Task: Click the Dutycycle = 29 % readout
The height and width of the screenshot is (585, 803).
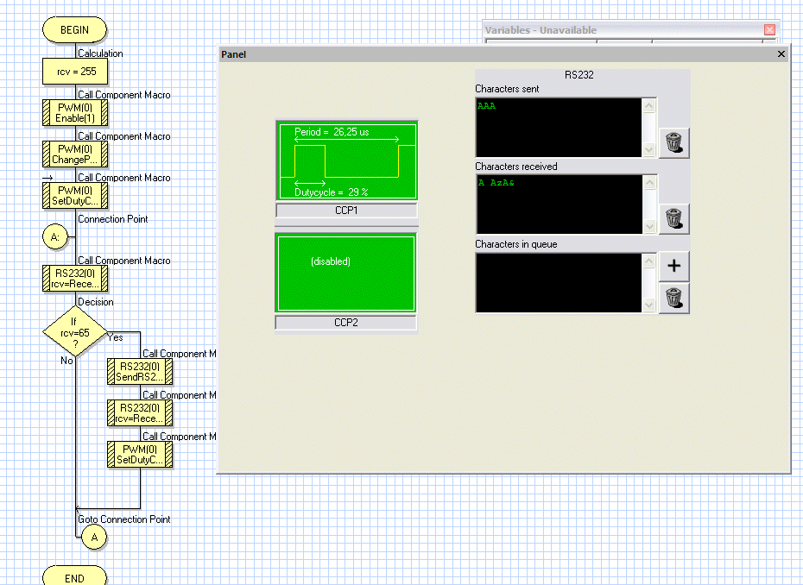Action: (x=332, y=192)
